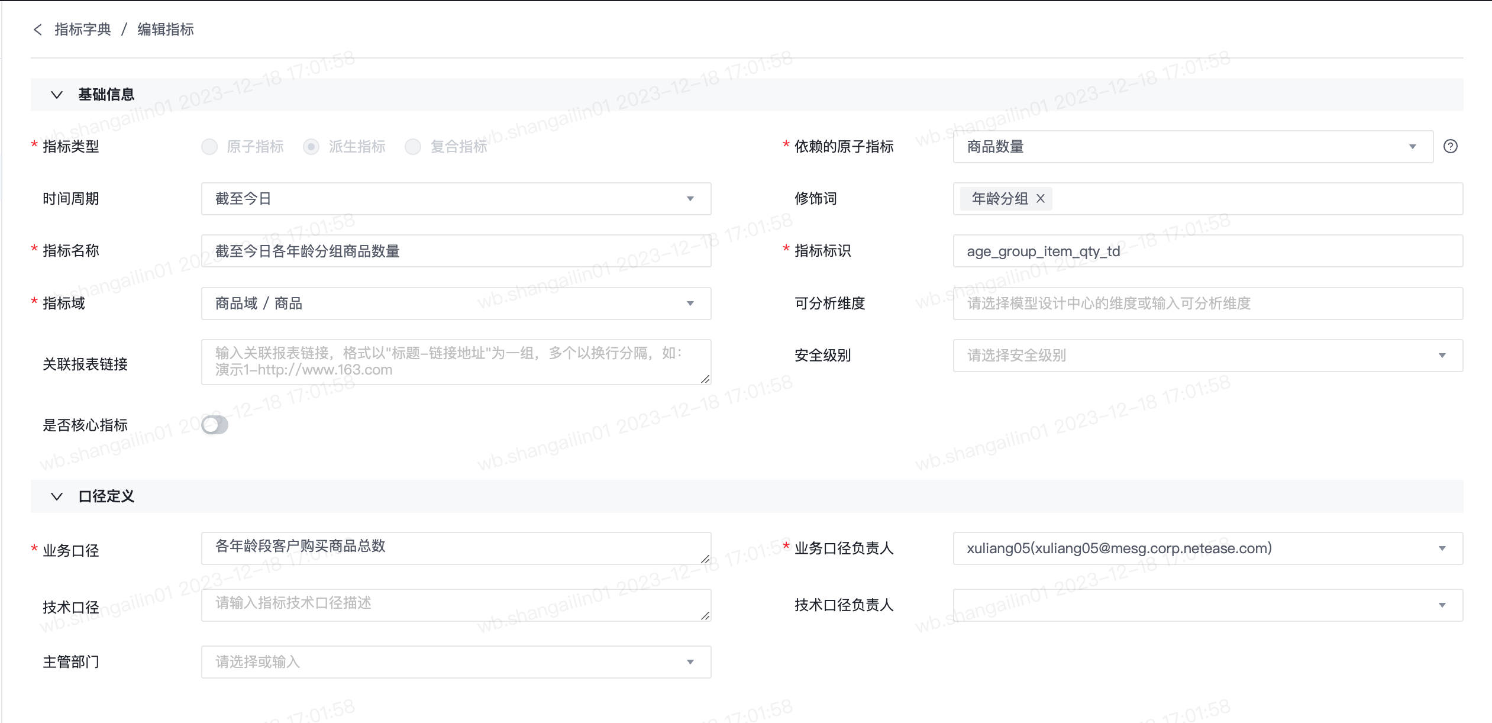Remove the 年龄分组 tag with its X
Viewport: 1492px width, 723px height.
[x=1041, y=199]
